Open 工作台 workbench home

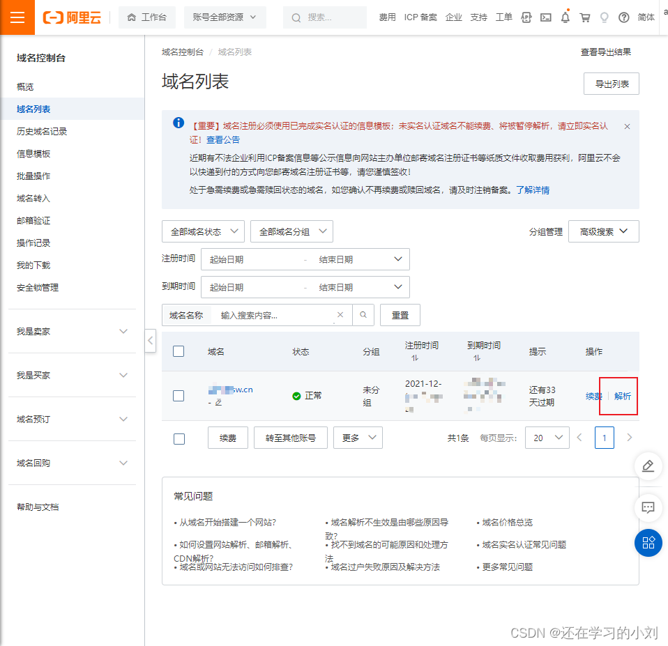(x=147, y=17)
